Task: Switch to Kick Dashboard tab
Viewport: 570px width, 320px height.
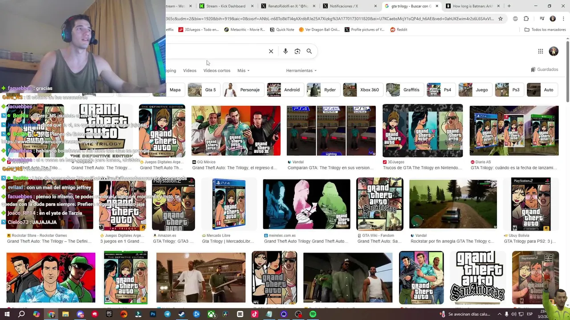Action: point(227,6)
